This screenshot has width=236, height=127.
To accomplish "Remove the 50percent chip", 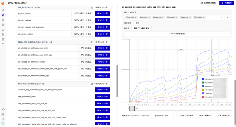I will 176,17.
